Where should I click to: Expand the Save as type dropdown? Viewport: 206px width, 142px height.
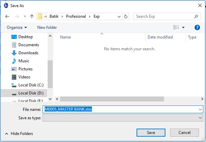click(x=200, y=118)
